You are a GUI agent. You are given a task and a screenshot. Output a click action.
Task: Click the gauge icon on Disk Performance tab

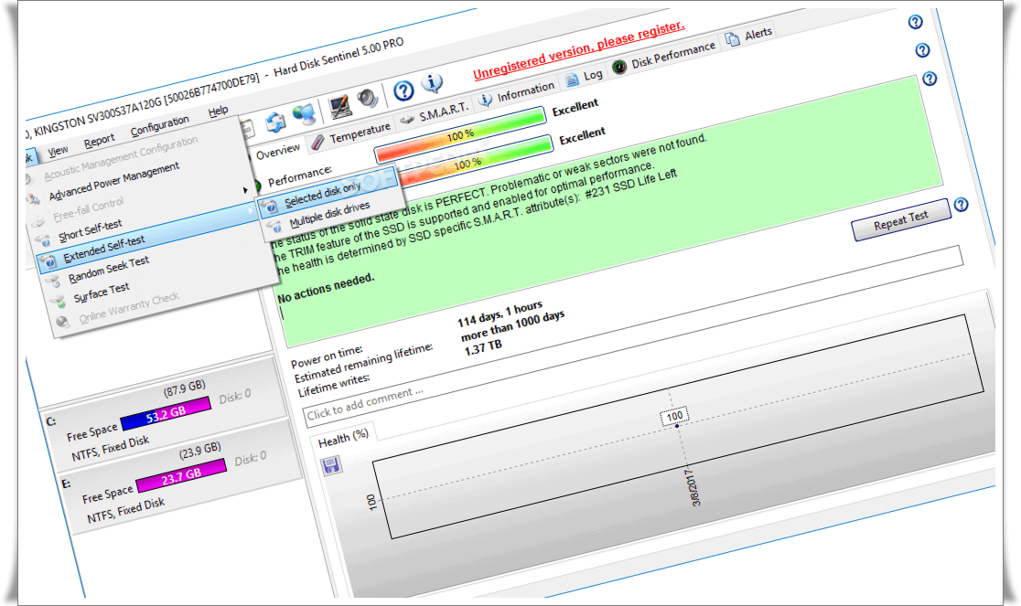[619, 66]
